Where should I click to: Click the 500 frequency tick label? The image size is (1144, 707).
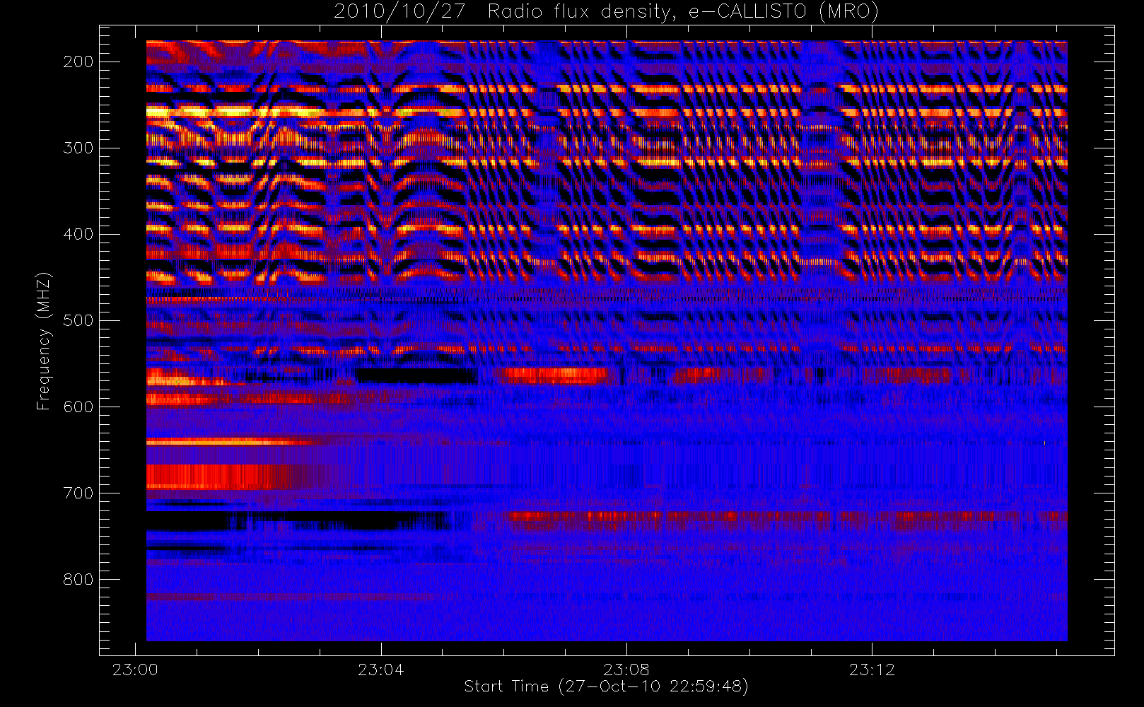pos(78,320)
